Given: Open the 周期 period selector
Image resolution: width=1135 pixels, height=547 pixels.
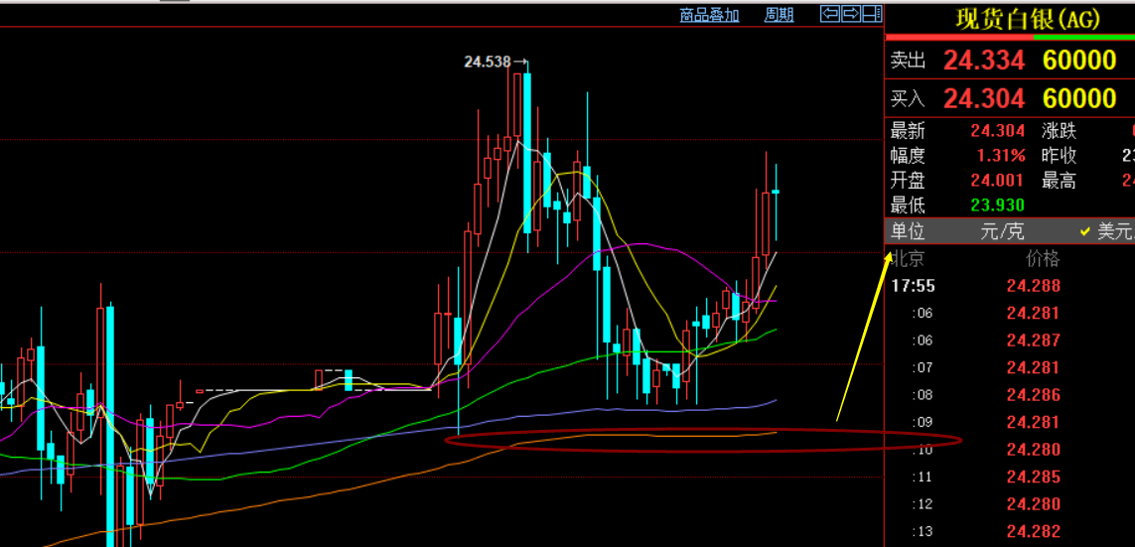Looking at the screenshot, I should point(779,15).
